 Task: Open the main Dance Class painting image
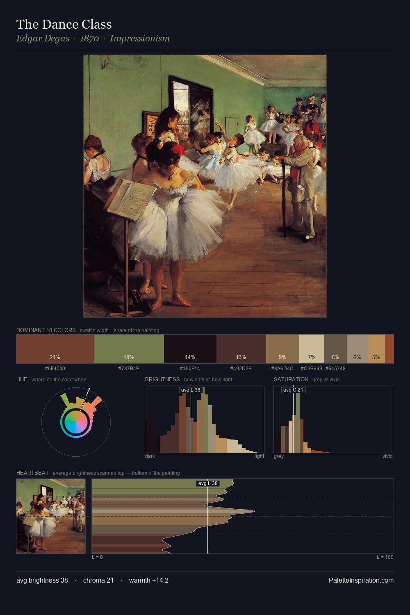pos(205,186)
